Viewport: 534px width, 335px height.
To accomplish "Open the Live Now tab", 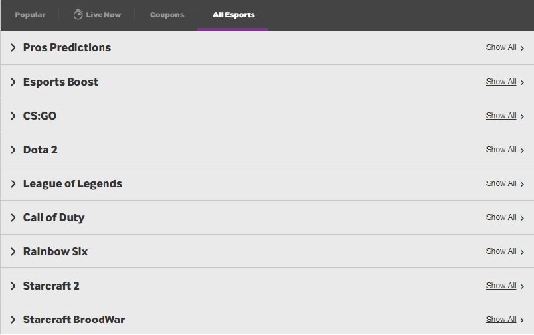I will click(98, 15).
